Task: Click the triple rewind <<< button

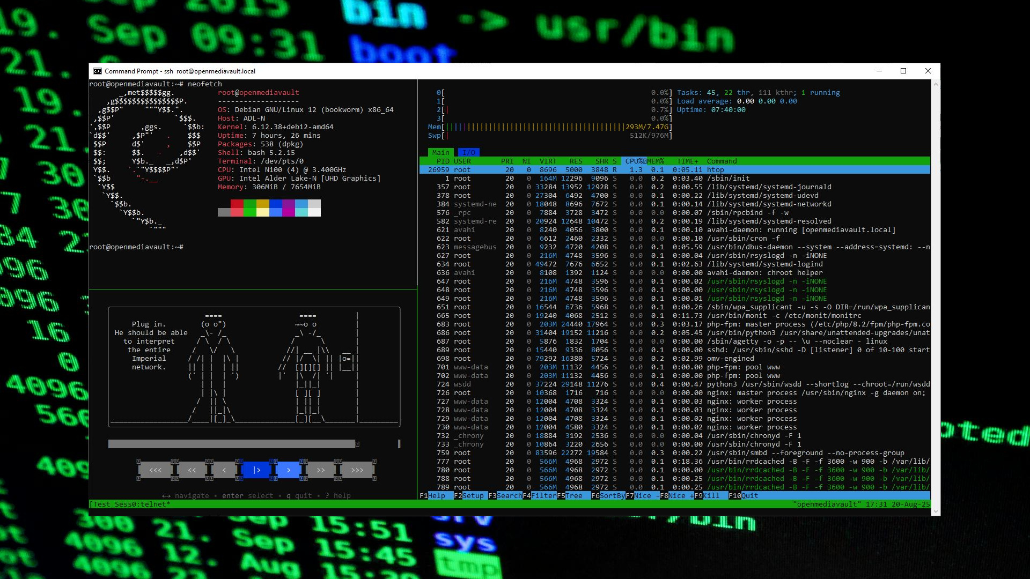Action: click(155, 470)
